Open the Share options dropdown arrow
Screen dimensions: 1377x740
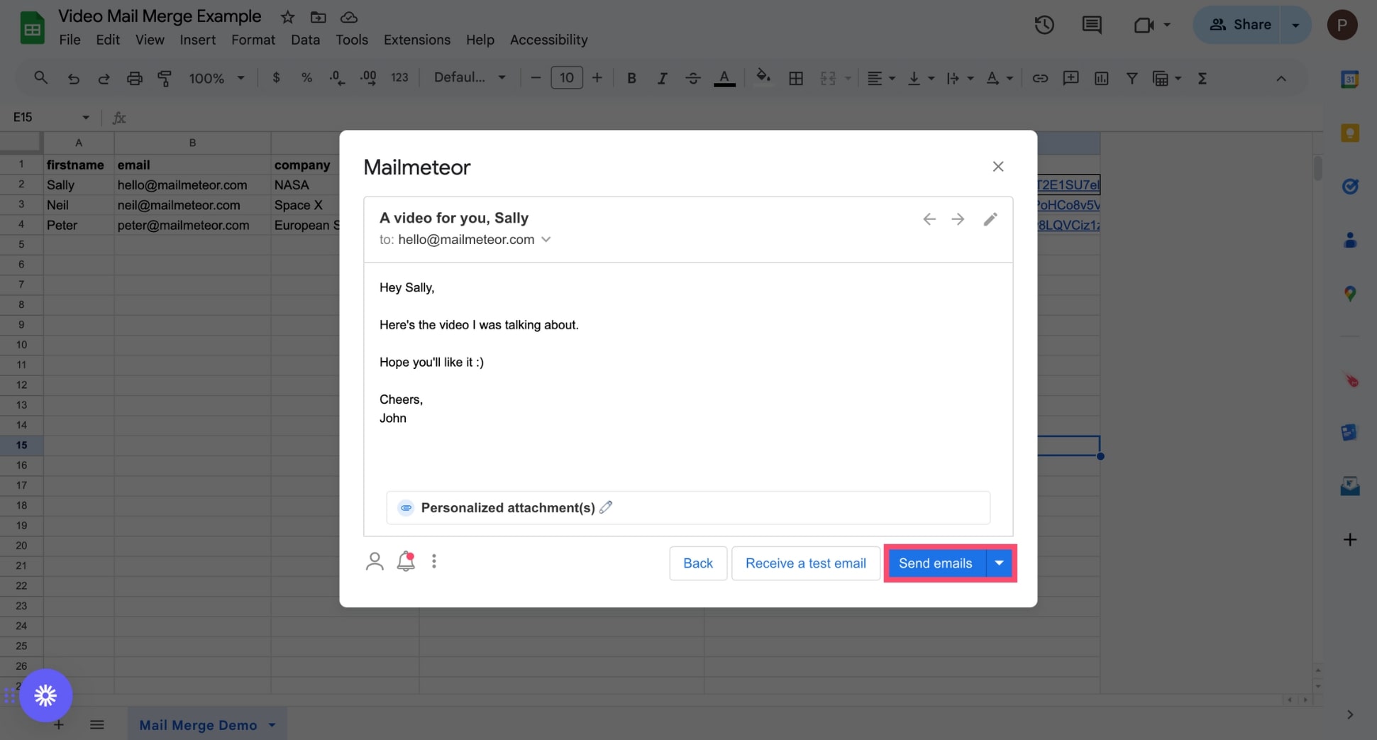tap(1295, 25)
